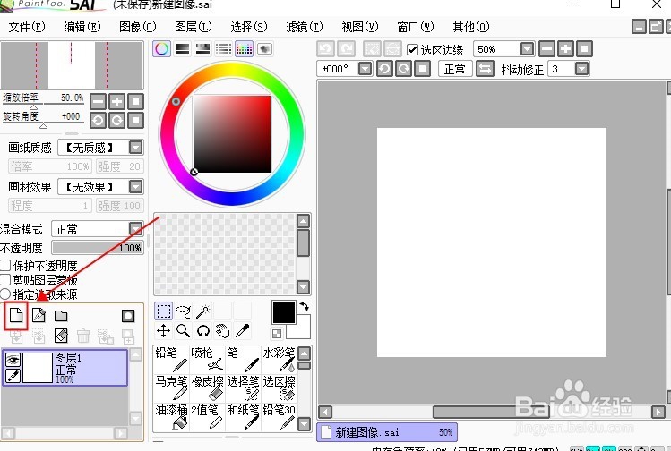Open the 其他(O) menu
Viewport: 671px width, 451px height.
(470, 27)
